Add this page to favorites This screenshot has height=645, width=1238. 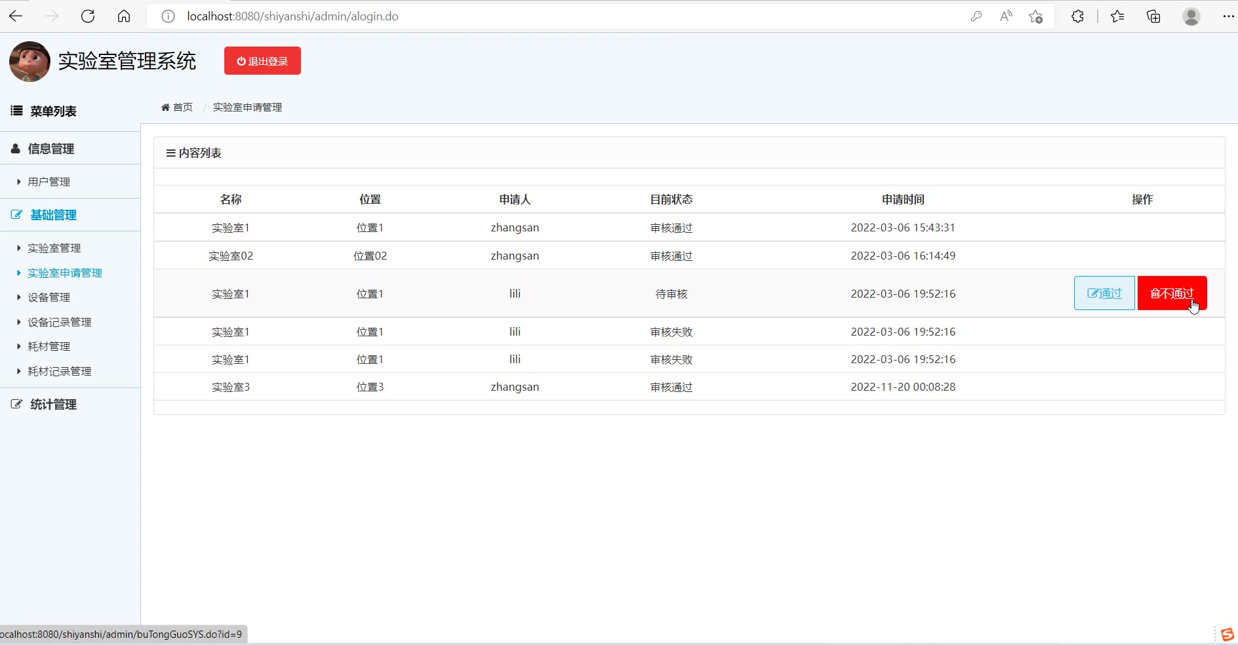pyautogui.click(x=1036, y=16)
